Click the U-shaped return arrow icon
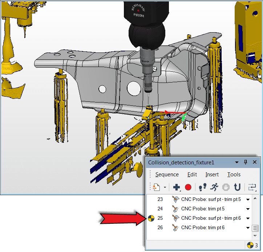263x252 pixels. [237, 187]
